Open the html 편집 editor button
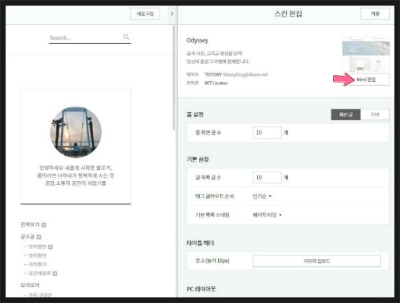Viewport: 400px width, 303px height. (x=366, y=79)
